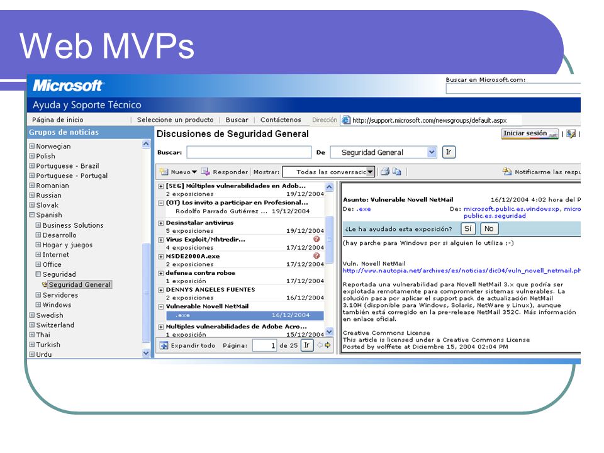Open Página de inicio

[58, 120]
